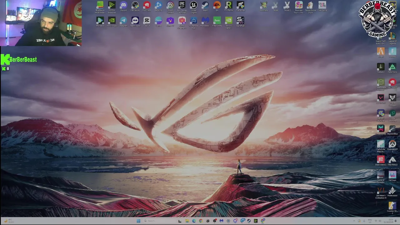The height and width of the screenshot is (225, 400).
Task: Open the Unreal Engine shortcut
Action: (x=193, y=7)
